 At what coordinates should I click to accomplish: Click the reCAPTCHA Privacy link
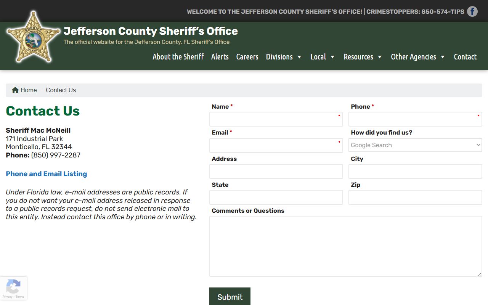tap(7, 297)
